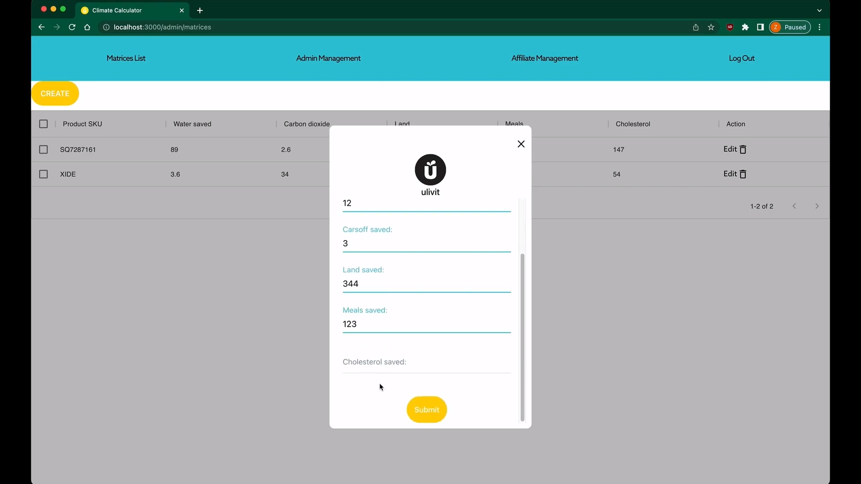The image size is (861, 484).
Task: Open Admin Management nav item
Action: click(328, 58)
